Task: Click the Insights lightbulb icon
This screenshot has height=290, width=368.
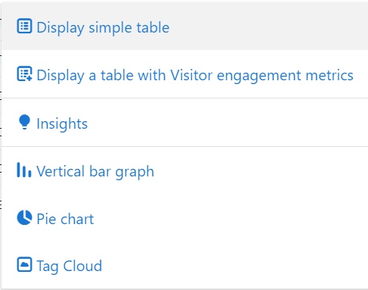Action: (24, 122)
